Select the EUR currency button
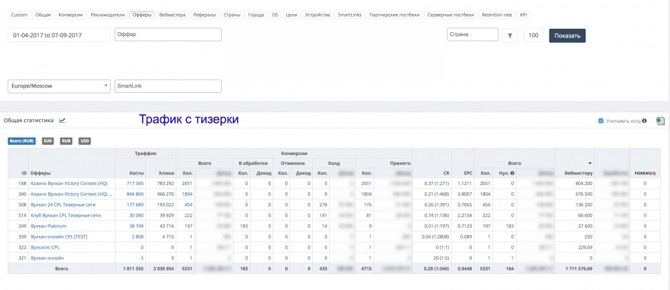670x290 pixels. (x=48, y=141)
